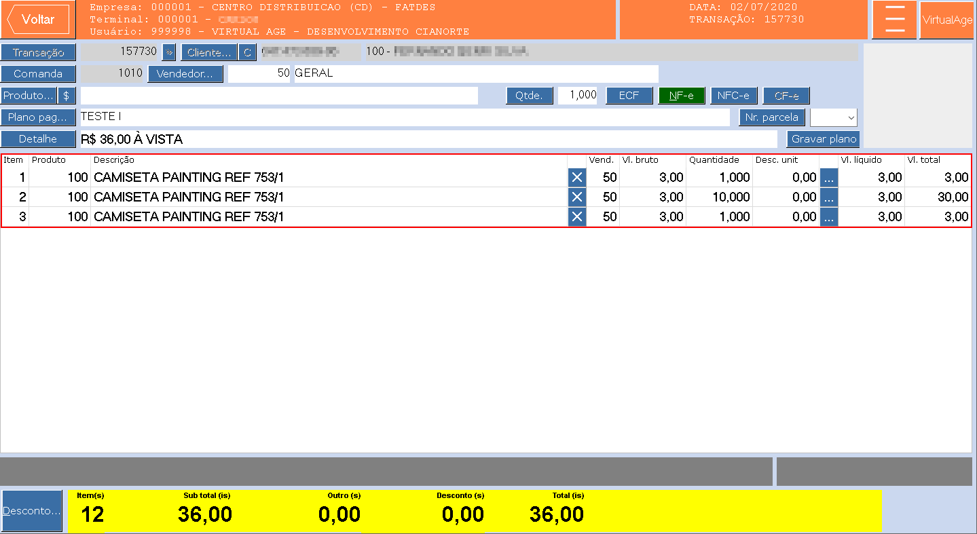Choose the NFC-e document type
The height and width of the screenshot is (534, 977).
tap(733, 96)
